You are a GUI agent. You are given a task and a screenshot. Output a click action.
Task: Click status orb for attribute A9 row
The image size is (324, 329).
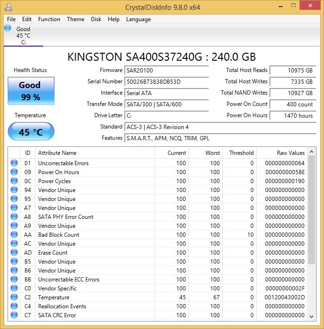(14, 225)
